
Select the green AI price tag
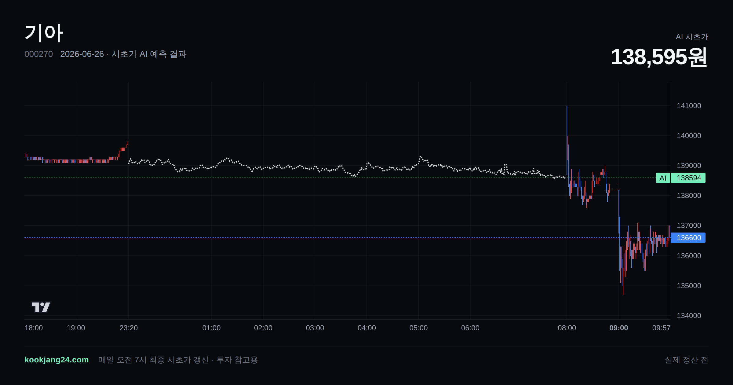point(663,178)
